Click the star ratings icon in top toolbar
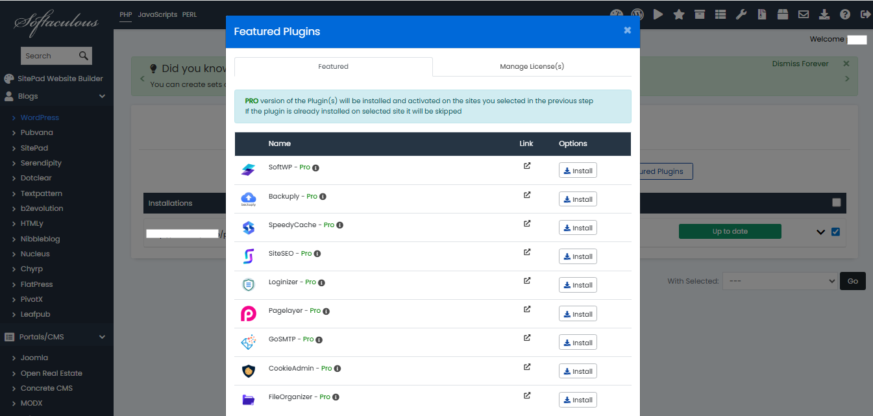The width and height of the screenshot is (873, 416). point(679,14)
